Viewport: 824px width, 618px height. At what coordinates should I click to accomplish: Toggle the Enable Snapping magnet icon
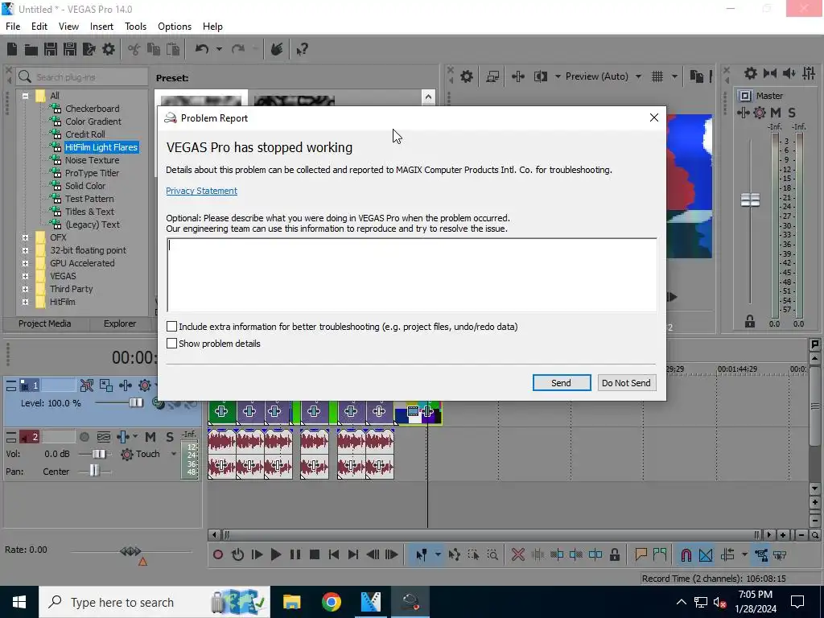tap(686, 554)
